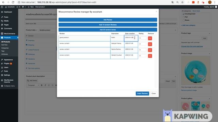Collapse the Product gallery panel
This screenshot has height=122, width=218.
click(x=209, y=99)
